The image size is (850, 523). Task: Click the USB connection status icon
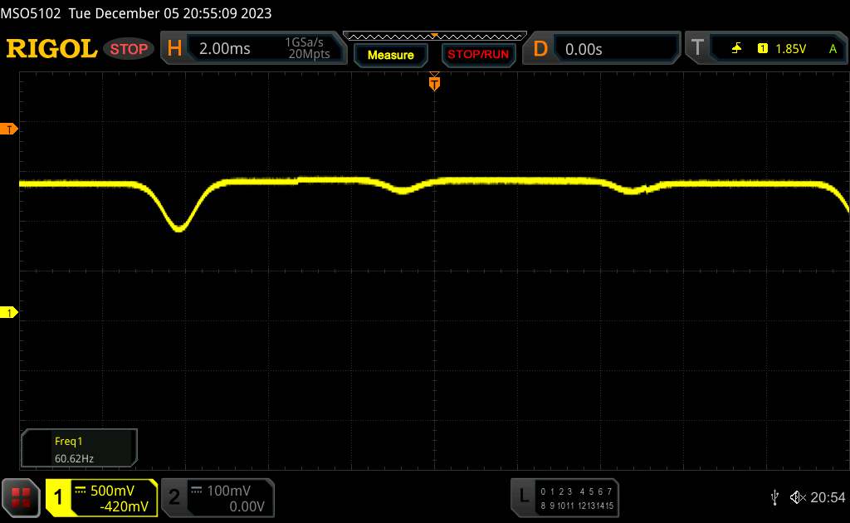774,497
